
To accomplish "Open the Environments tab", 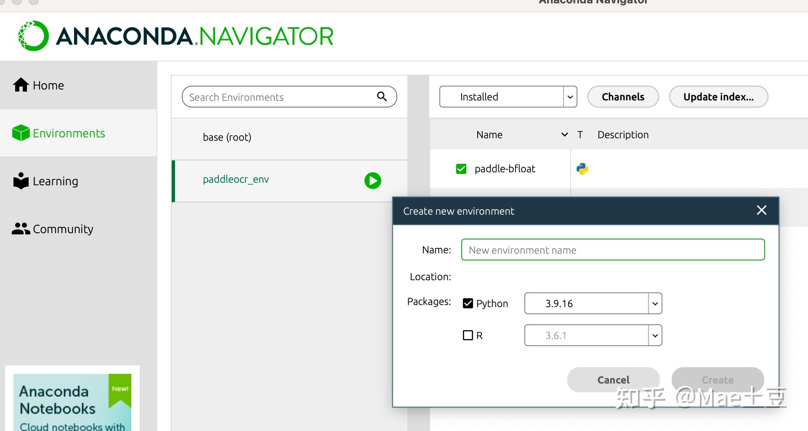I will [78, 133].
